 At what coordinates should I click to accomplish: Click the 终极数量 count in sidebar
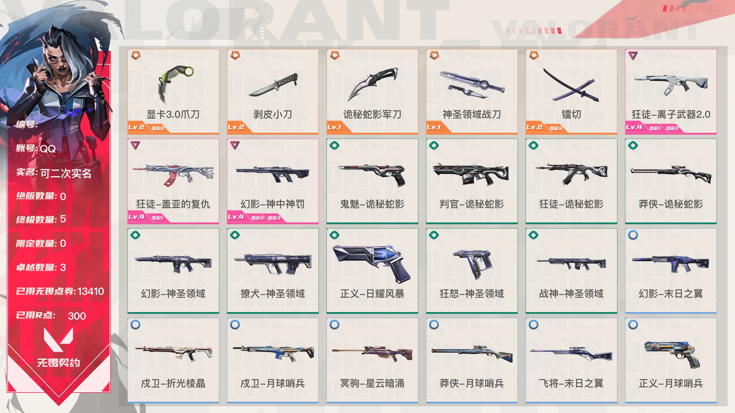coord(63,219)
